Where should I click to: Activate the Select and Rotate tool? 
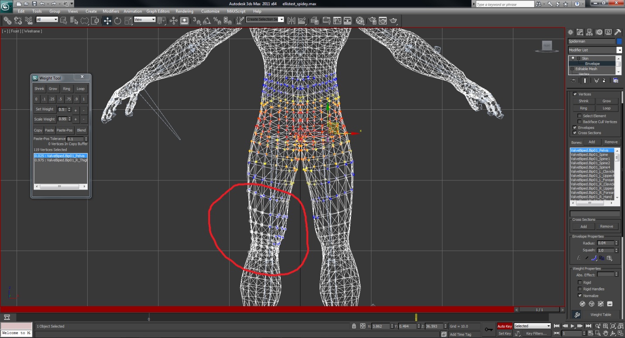coord(118,20)
